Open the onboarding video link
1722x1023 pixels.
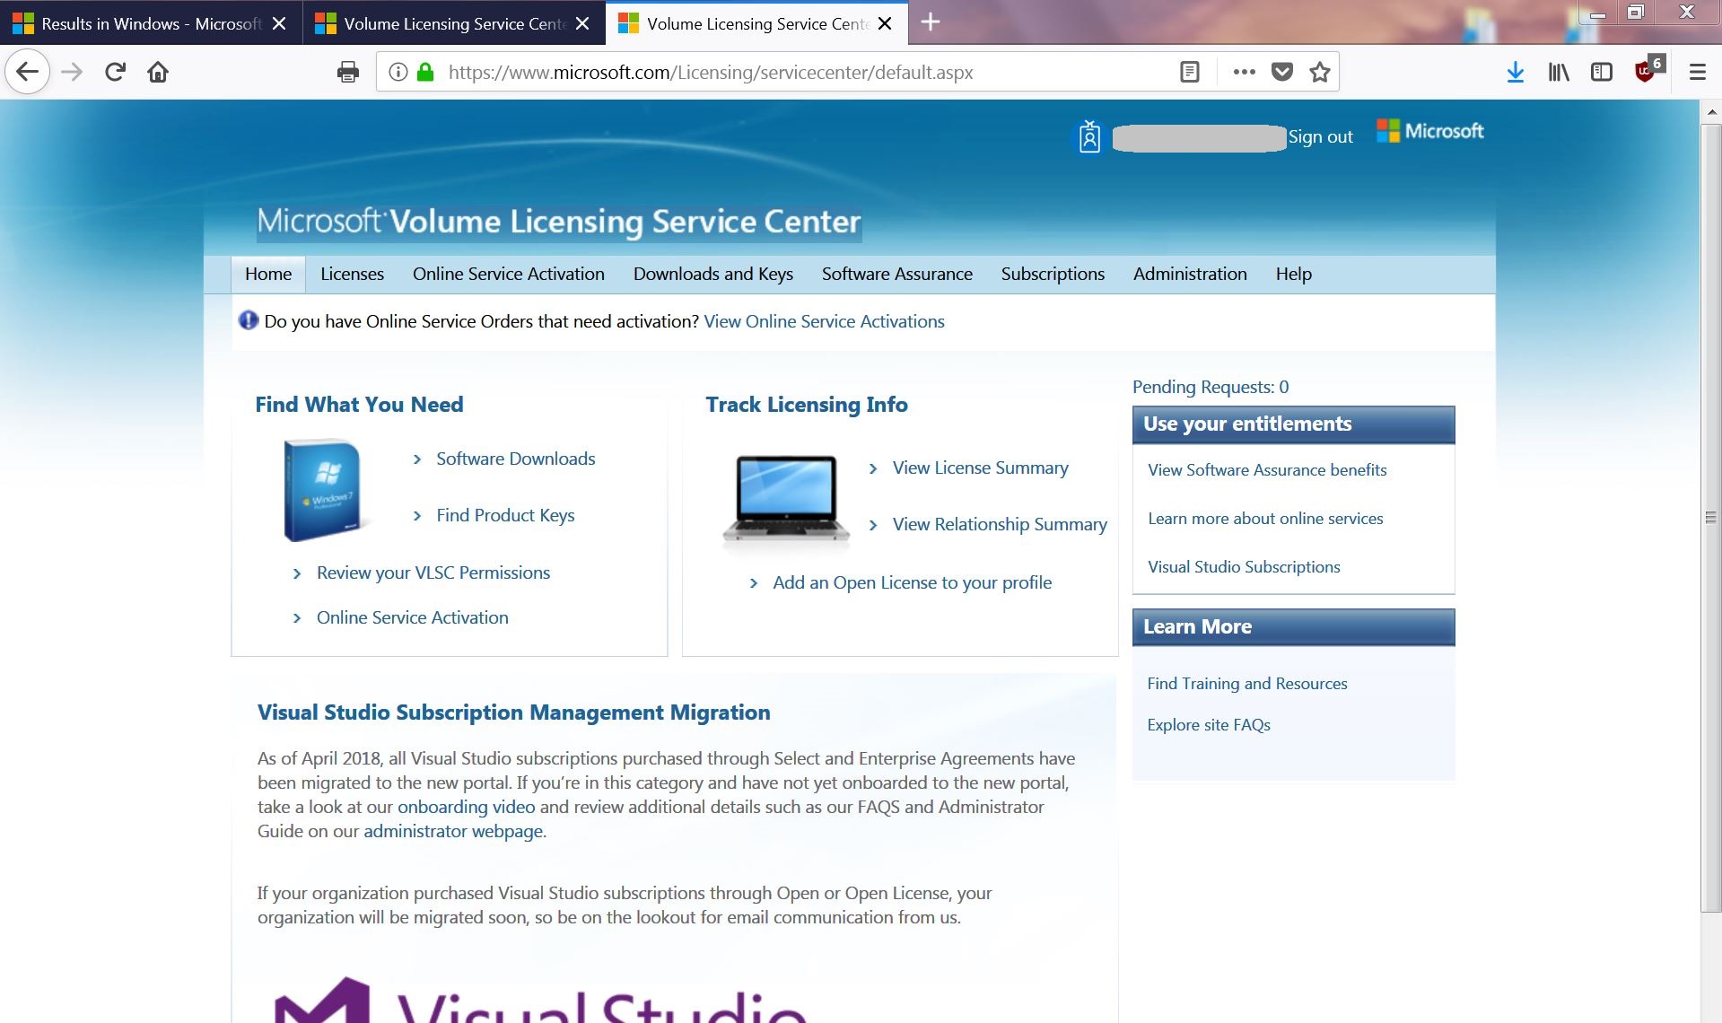click(x=466, y=807)
